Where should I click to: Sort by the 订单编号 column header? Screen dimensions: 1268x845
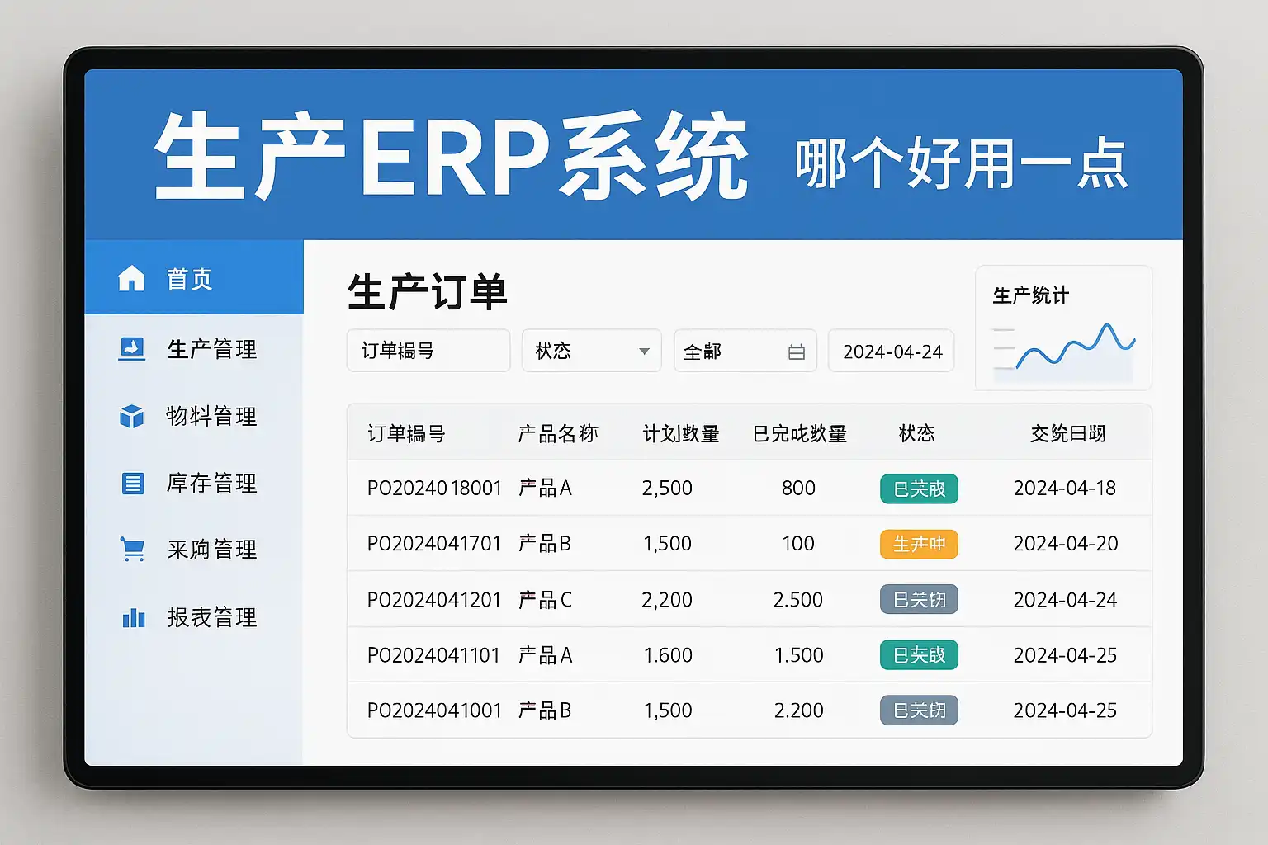[x=406, y=433]
